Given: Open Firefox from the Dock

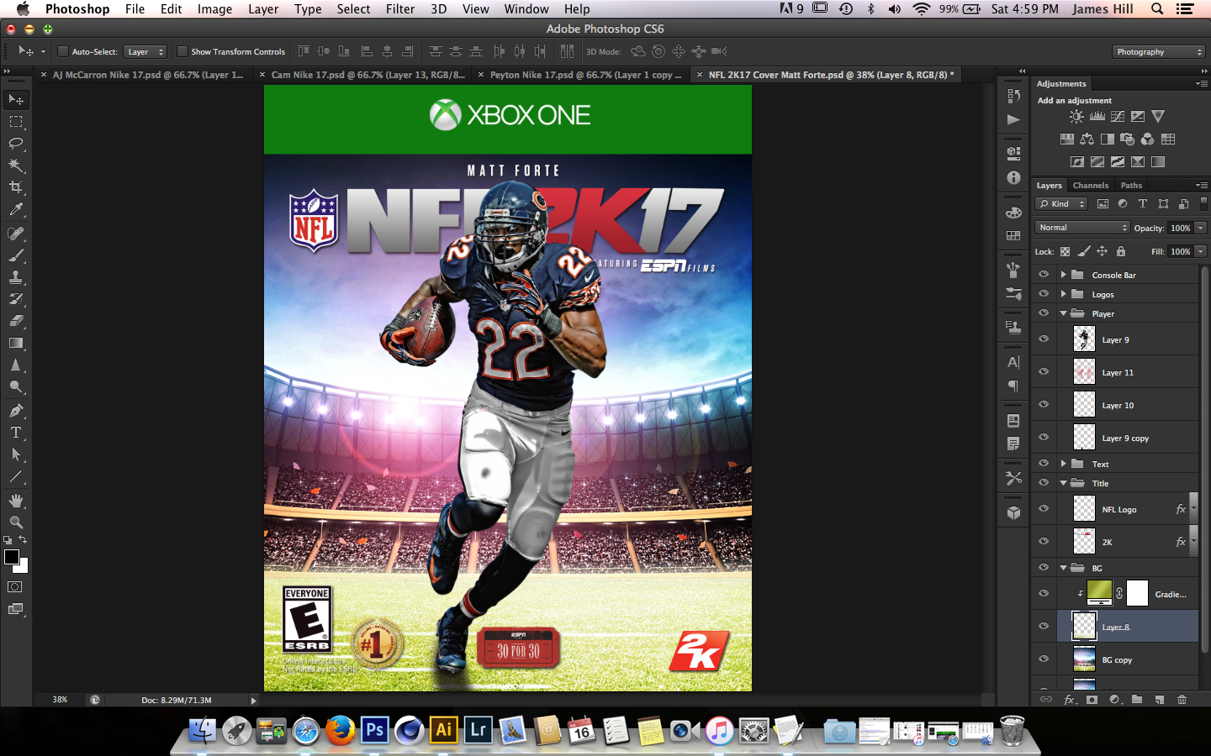Looking at the screenshot, I should pos(341,730).
